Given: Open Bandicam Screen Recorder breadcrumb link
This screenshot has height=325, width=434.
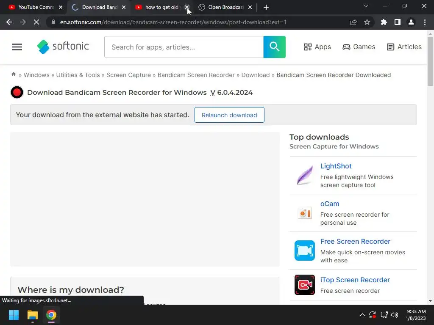Looking at the screenshot, I should tap(196, 75).
